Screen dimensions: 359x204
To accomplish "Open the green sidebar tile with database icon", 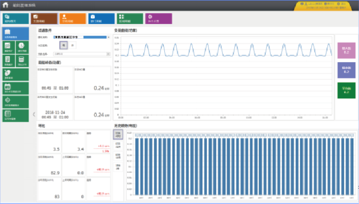I will pos(22,61).
